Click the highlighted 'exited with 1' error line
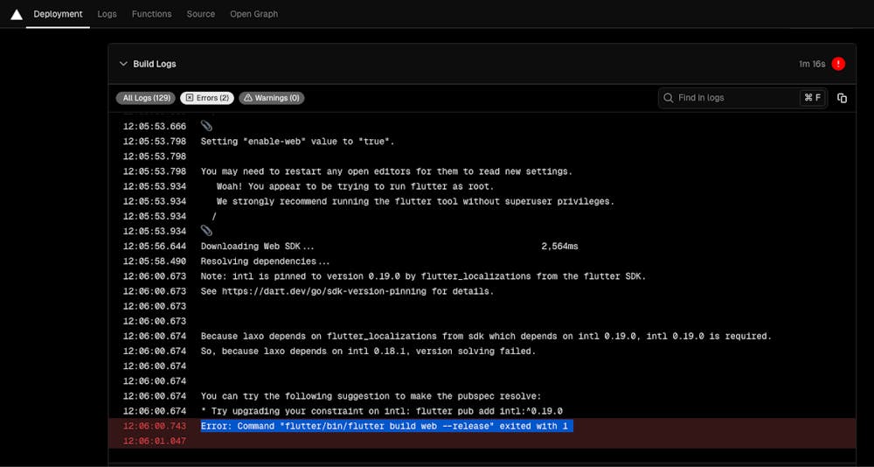874x467 pixels. pos(387,426)
